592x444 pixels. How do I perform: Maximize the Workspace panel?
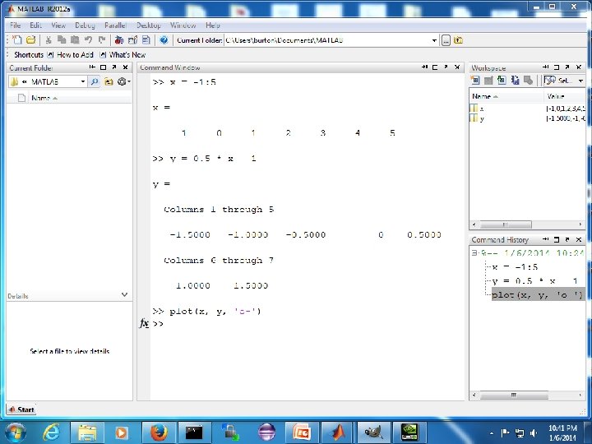pos(557,67)
